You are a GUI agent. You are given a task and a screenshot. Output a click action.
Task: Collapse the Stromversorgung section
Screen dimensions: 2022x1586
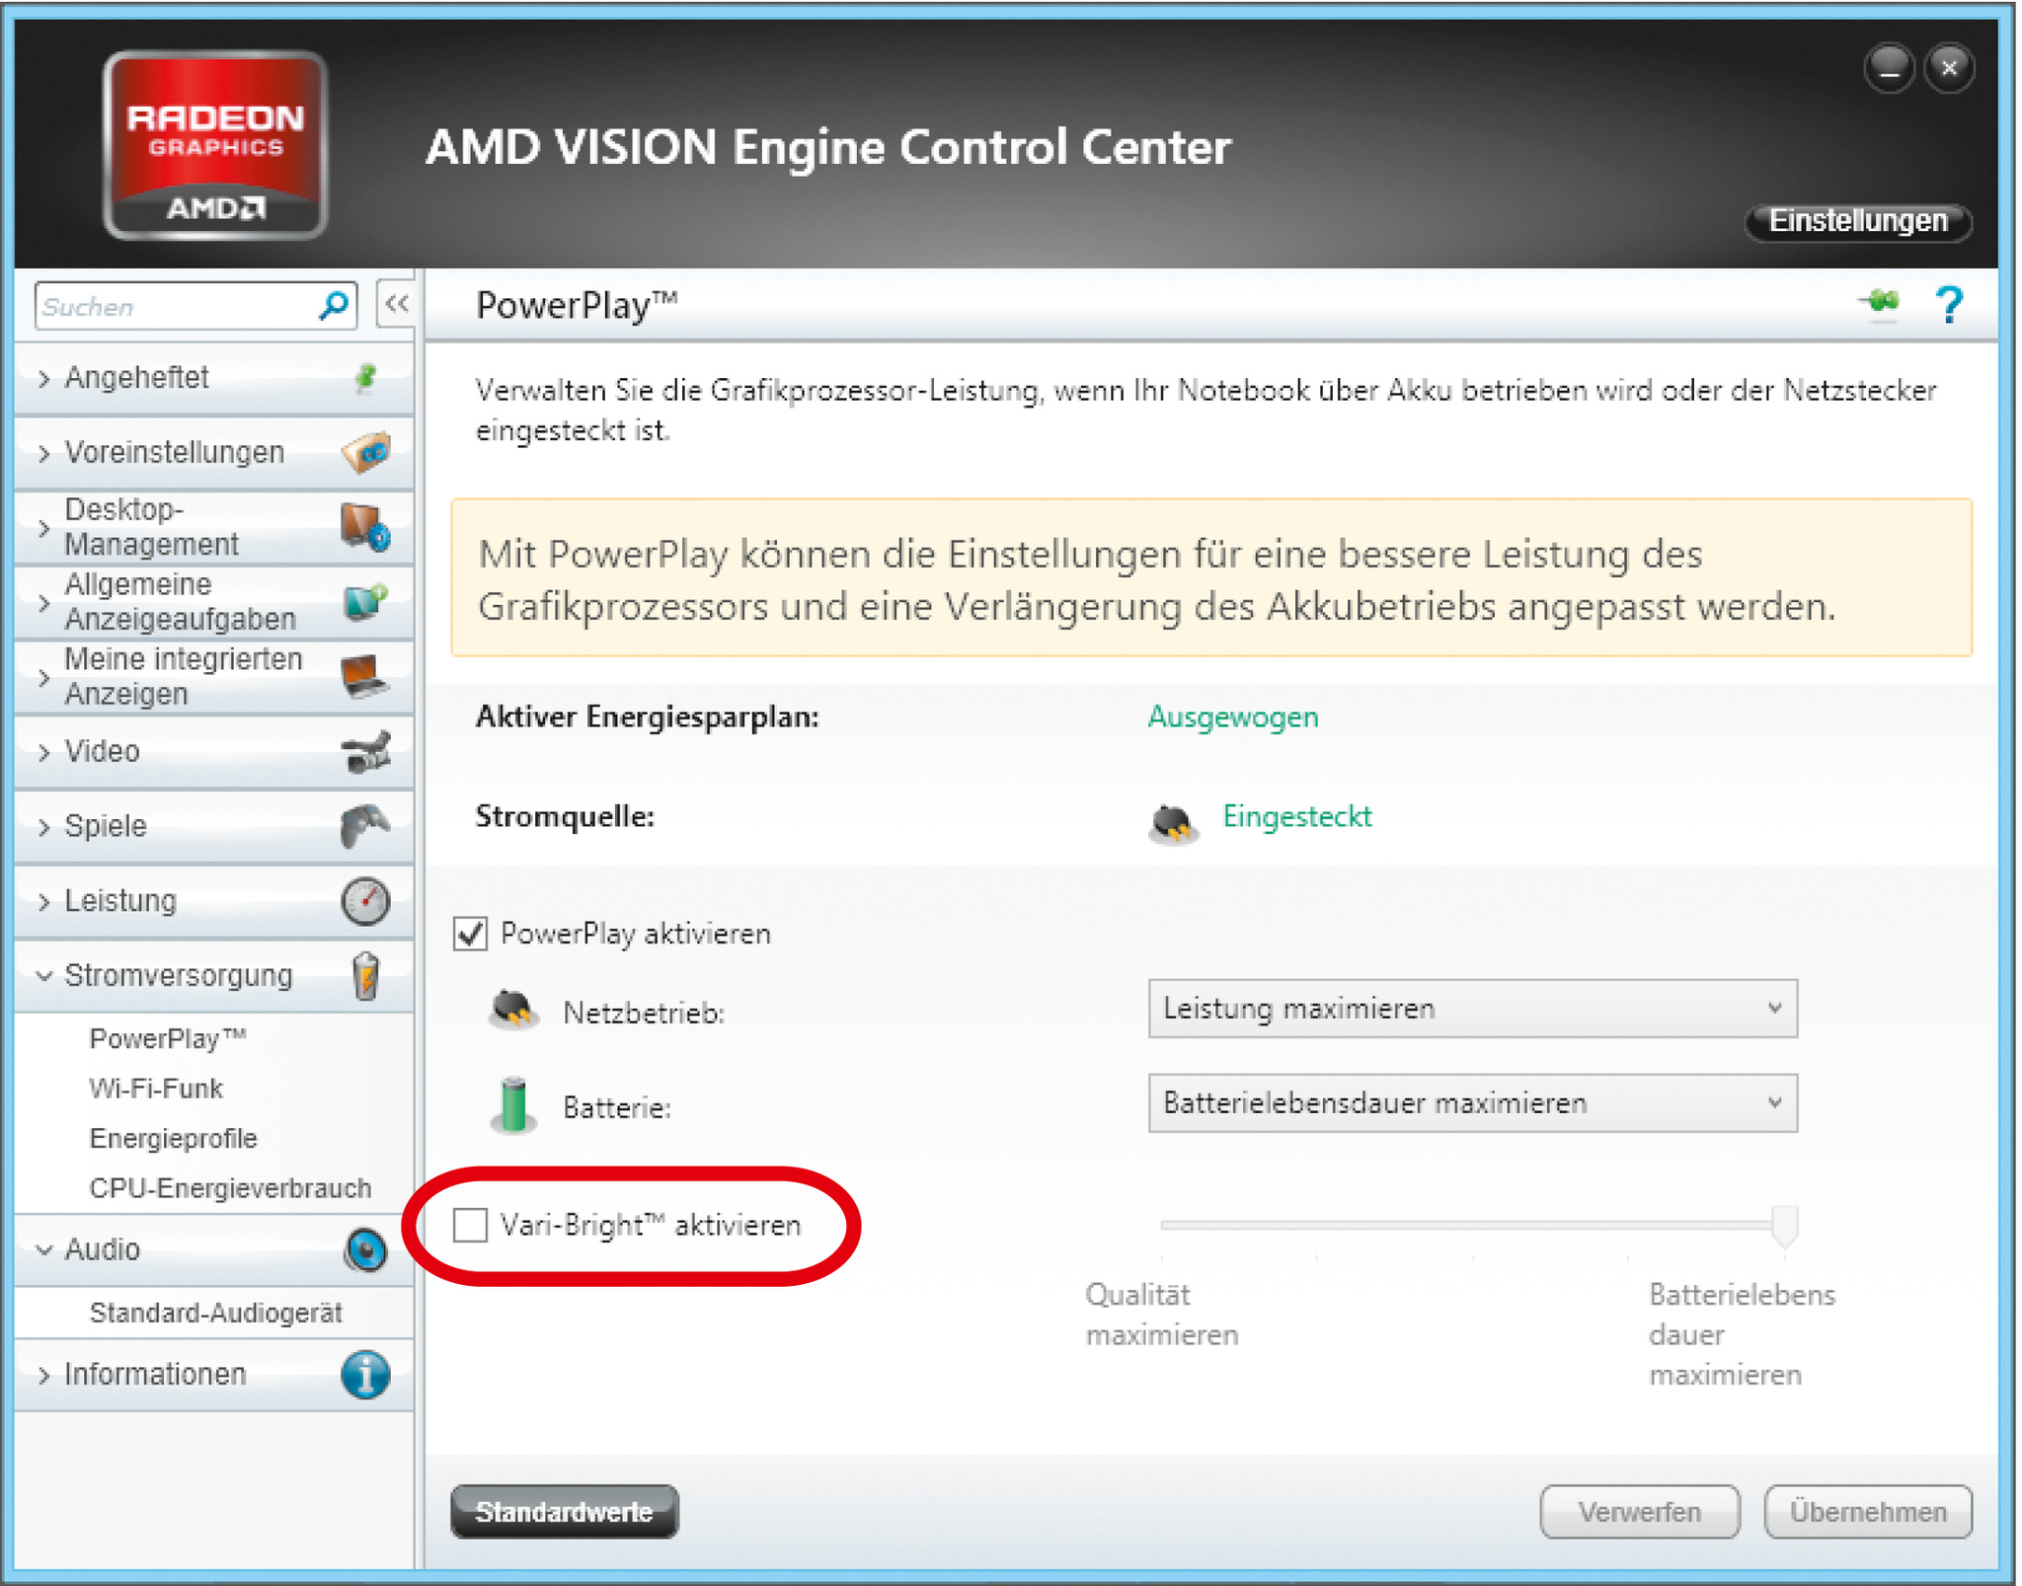[x=178, y=976]
